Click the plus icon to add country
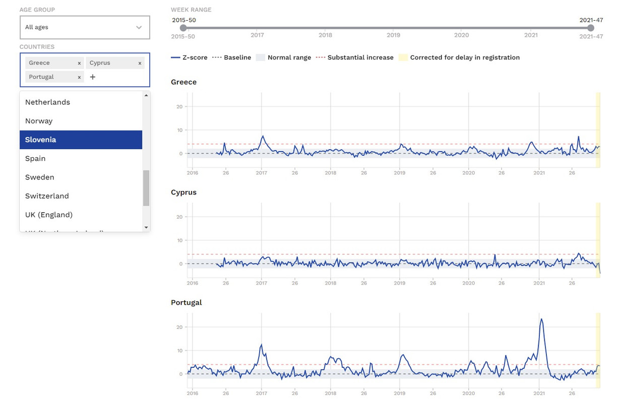622x403 pixels. pyautogui.click(x=93, y=77)
